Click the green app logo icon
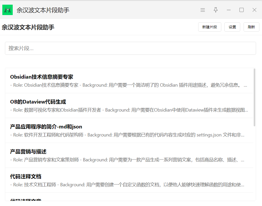 click(8, 10)
